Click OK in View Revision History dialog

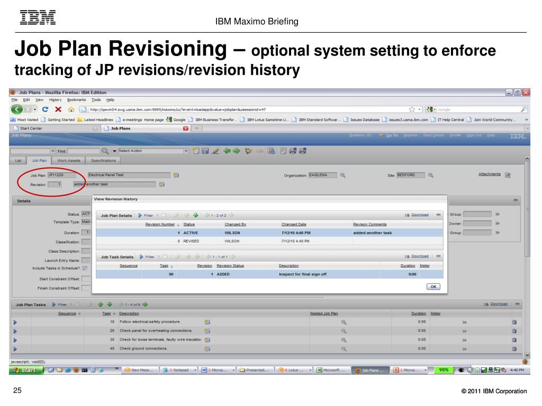pos(433,287)
